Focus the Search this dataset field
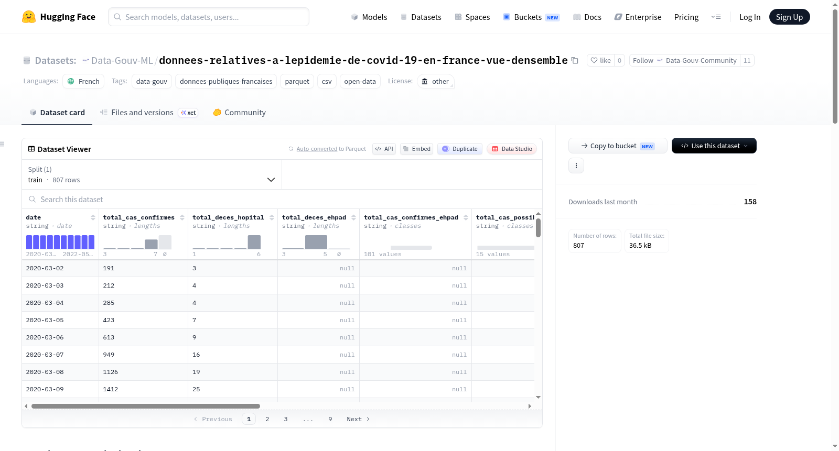839x451 pixels. pyautogui.click(x=282, y=199)
